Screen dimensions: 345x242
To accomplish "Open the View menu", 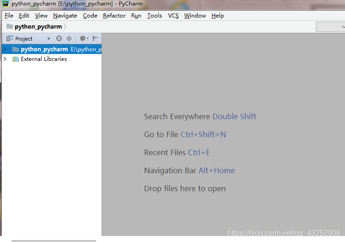I will (41, 16).
